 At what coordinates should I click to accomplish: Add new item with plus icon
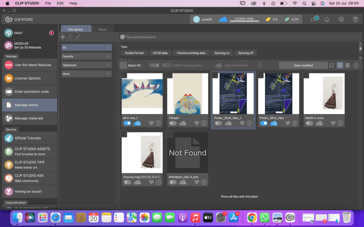click(x=63, y=37)
